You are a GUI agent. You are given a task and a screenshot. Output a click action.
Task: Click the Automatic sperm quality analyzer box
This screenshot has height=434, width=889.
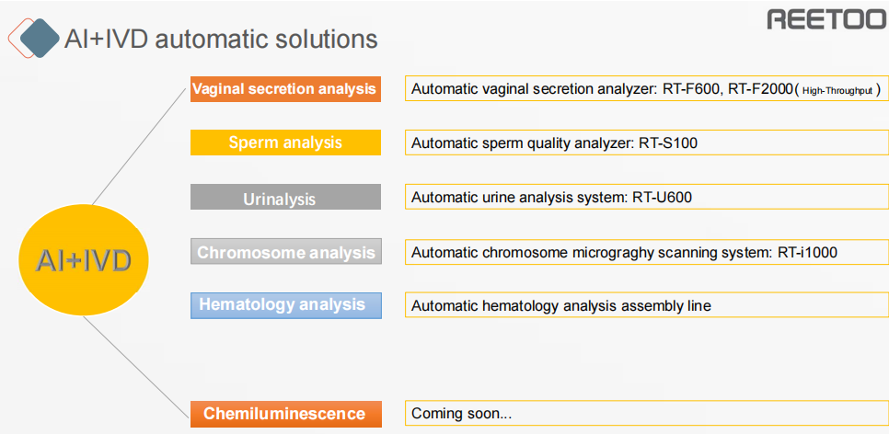tap(647, 143)
